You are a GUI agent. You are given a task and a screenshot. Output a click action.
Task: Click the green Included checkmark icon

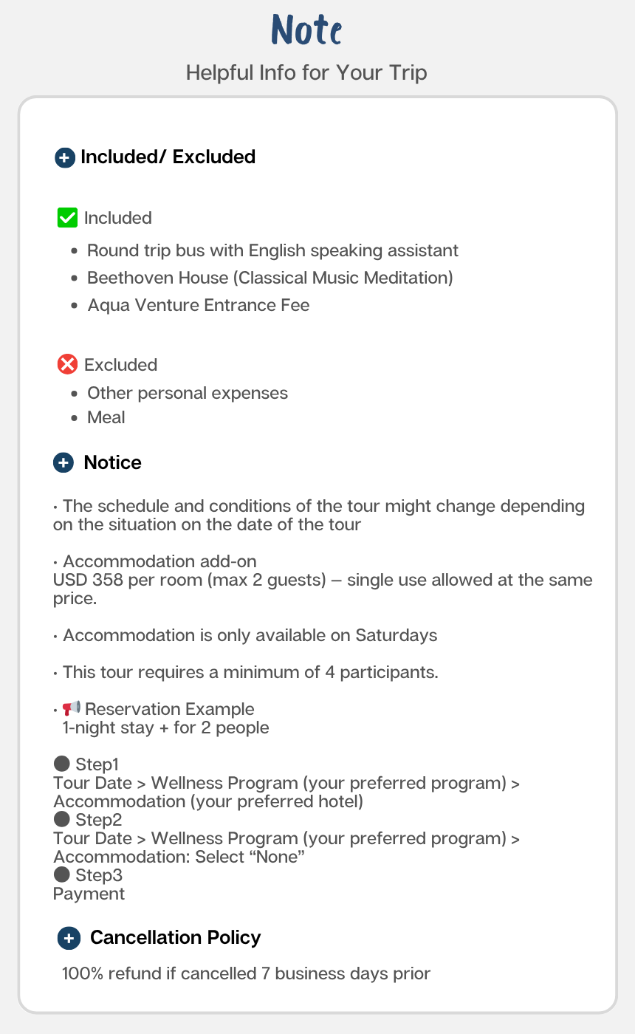(67, 218)
